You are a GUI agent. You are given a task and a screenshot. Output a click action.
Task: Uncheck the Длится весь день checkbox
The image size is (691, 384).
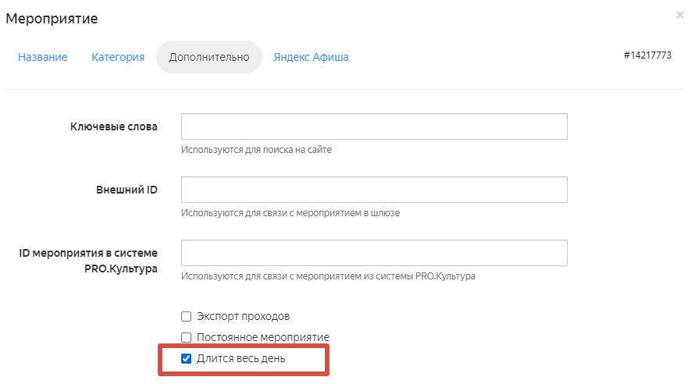click(x=186, y=358)
